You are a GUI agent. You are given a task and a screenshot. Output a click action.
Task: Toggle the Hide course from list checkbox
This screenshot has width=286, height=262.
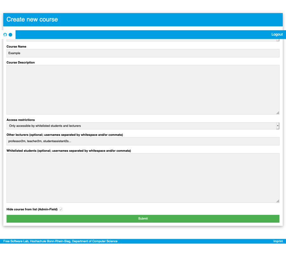point(61,210)
